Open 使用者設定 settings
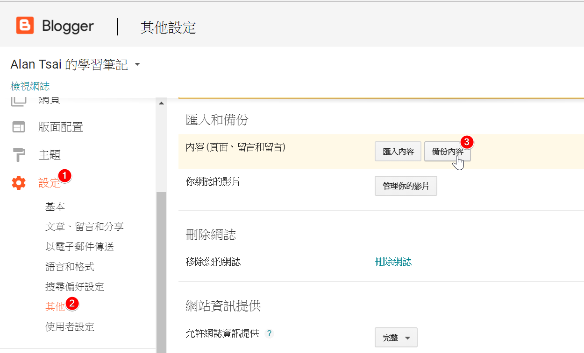Image resolution: width=584 pixels, height=353 pixels. pyautogui.click(x=70, y=327)
